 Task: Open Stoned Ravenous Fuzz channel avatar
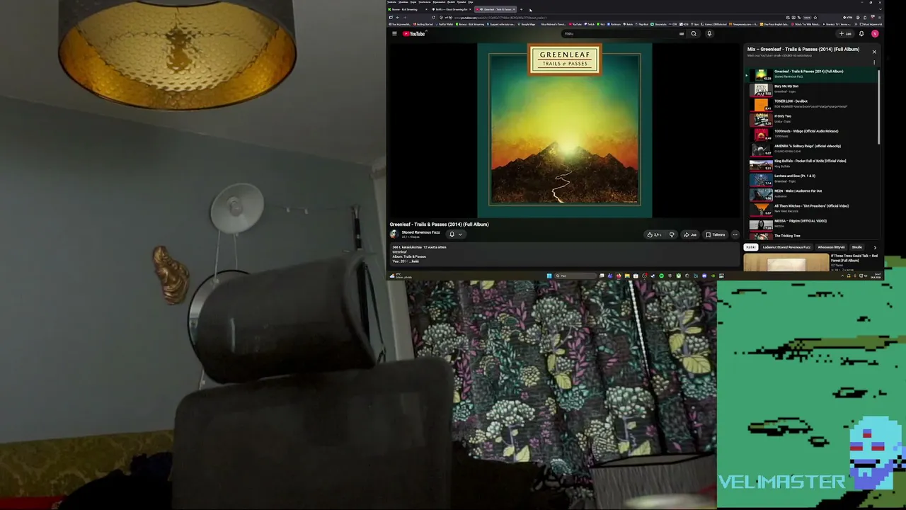[x=394, y=234]
